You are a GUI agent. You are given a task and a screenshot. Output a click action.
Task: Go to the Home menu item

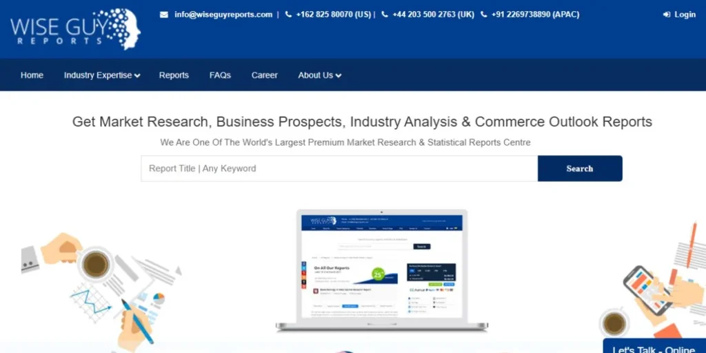[x=32, y=75]
